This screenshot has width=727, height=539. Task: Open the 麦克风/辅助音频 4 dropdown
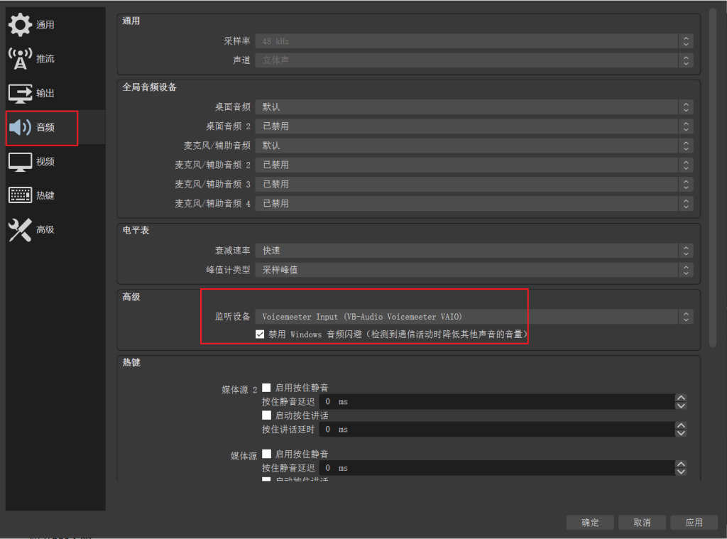(x=474, y=204)
